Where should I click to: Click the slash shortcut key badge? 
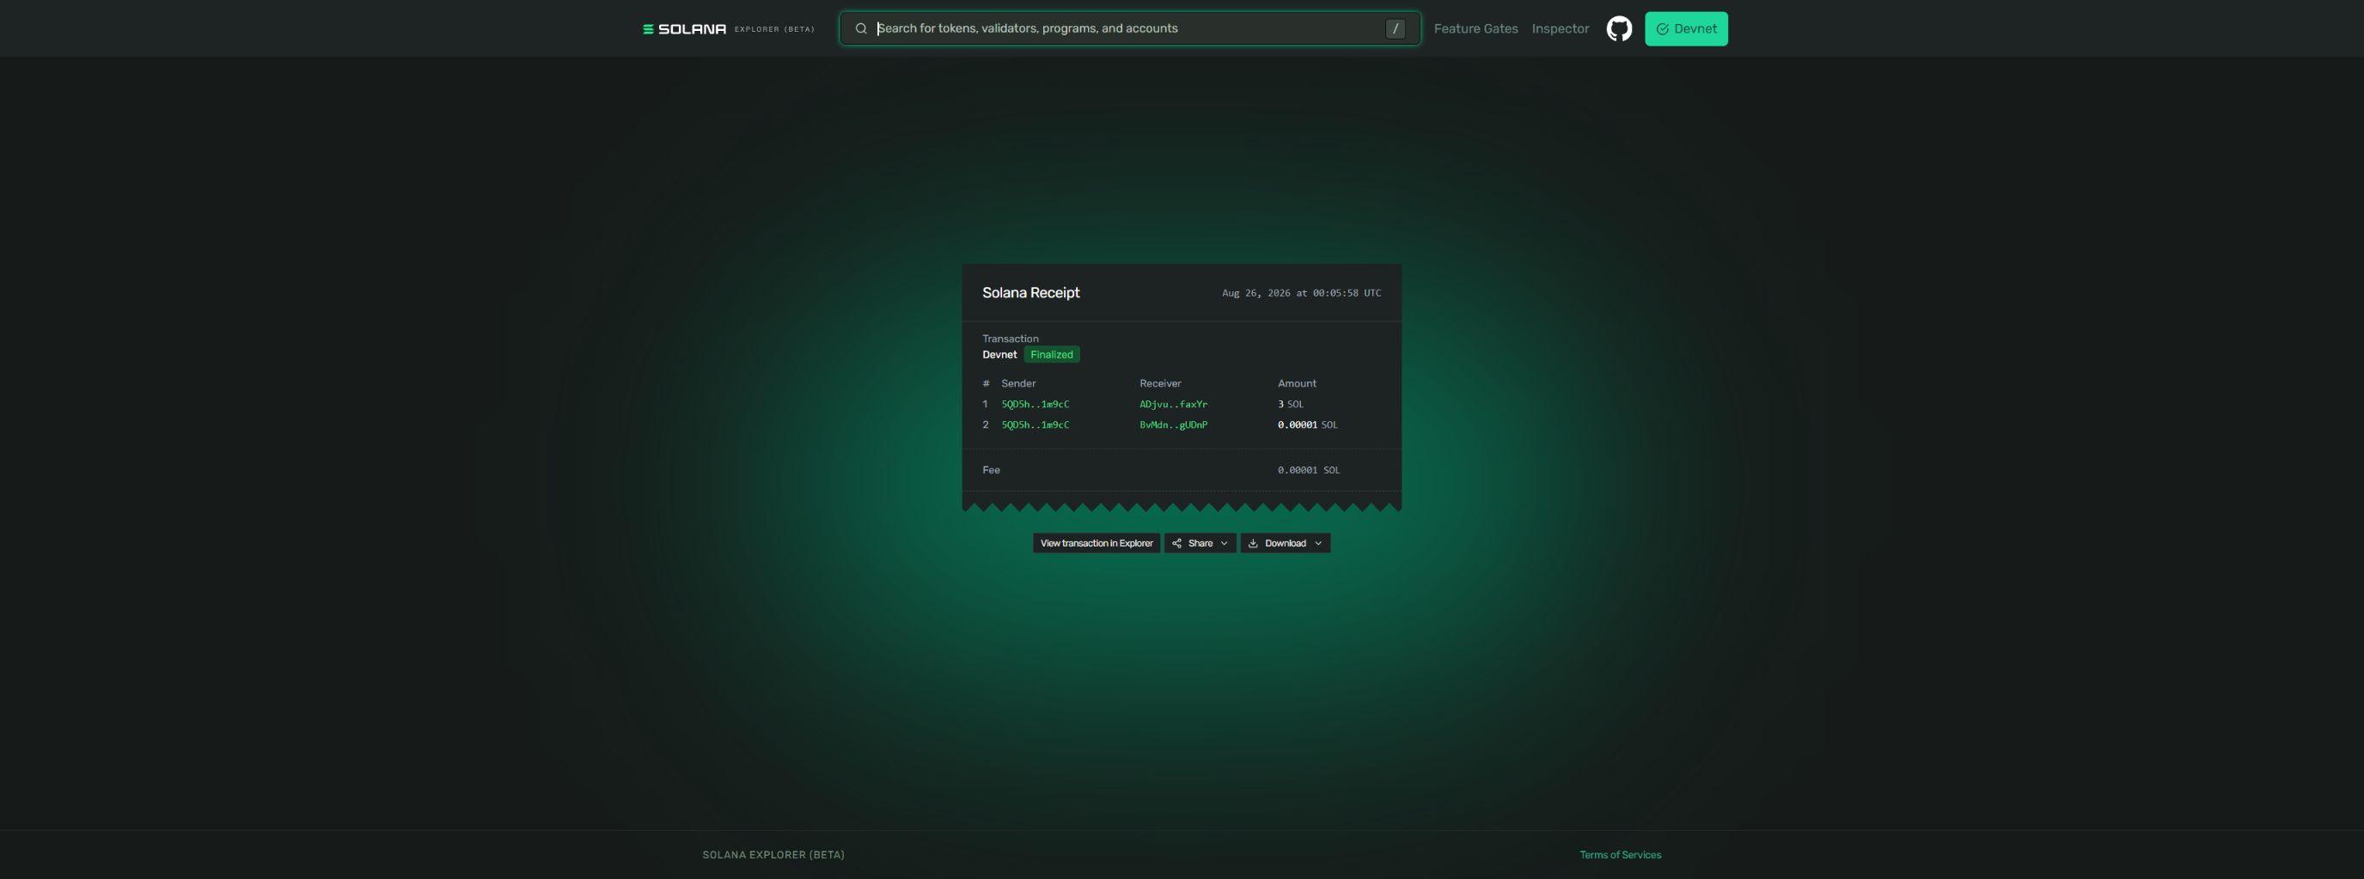1395,28
